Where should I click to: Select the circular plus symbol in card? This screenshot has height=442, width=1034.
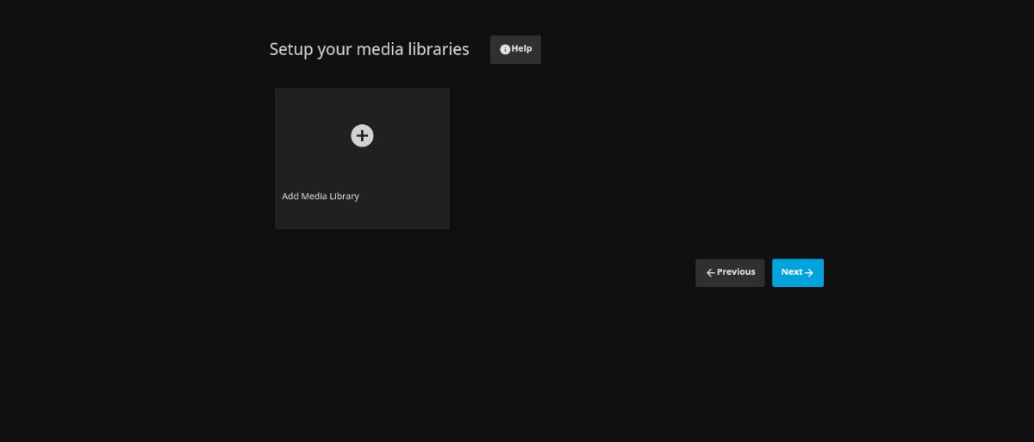point(362,135)
